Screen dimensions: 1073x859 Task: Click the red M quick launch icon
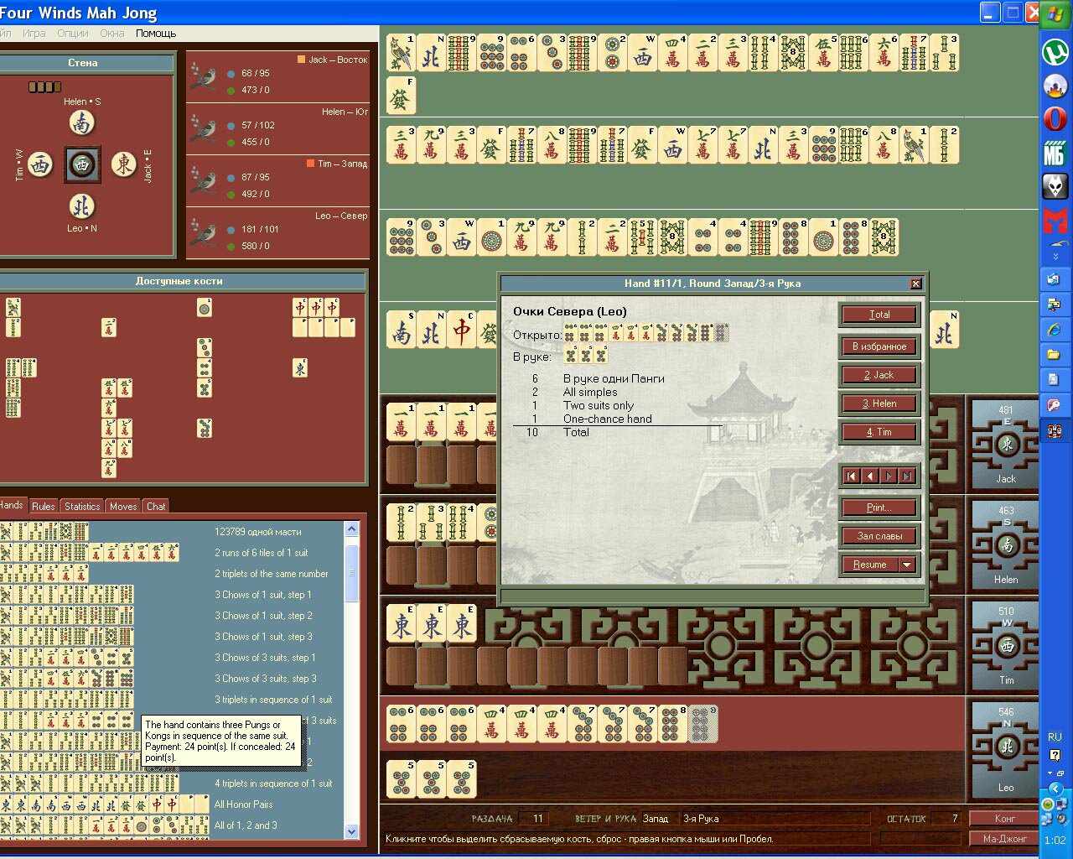(1055, 221)
